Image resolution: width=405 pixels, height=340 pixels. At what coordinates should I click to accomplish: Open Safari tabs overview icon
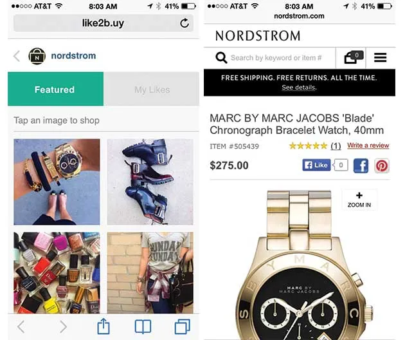click(183, 326)
